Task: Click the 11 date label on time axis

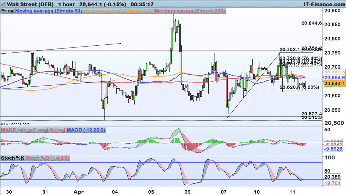Action: 293,192
